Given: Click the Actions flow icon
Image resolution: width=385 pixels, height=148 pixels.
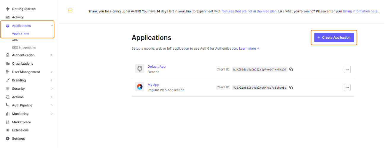Looking at the screenshot, I should pos(8,97).
